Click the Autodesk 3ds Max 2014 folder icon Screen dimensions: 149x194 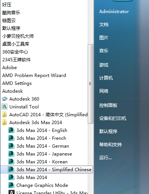[x=4, y=123]
